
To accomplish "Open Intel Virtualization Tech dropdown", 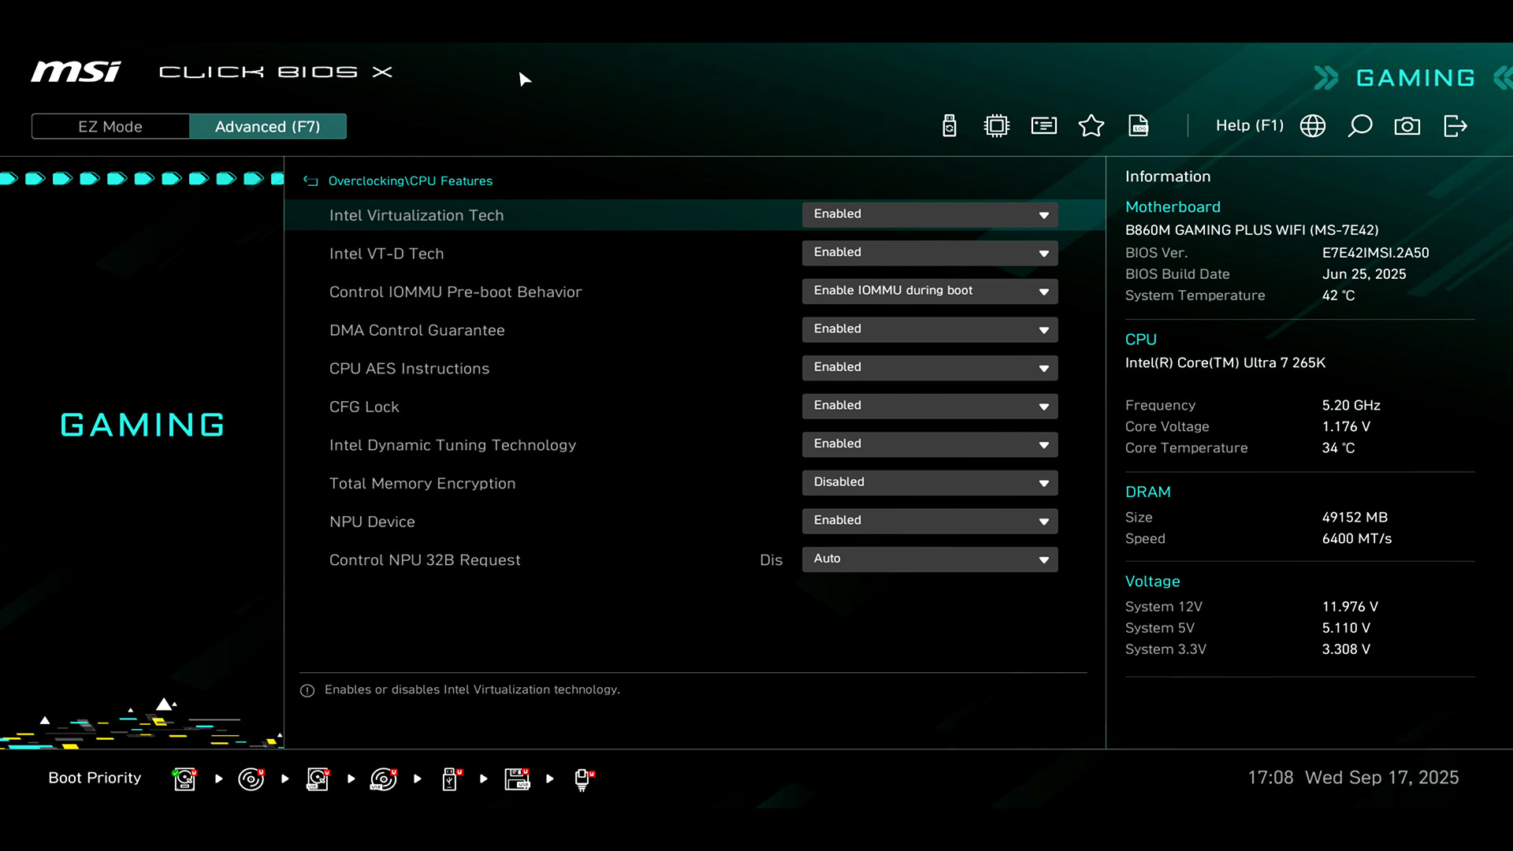I will [930, 214].
